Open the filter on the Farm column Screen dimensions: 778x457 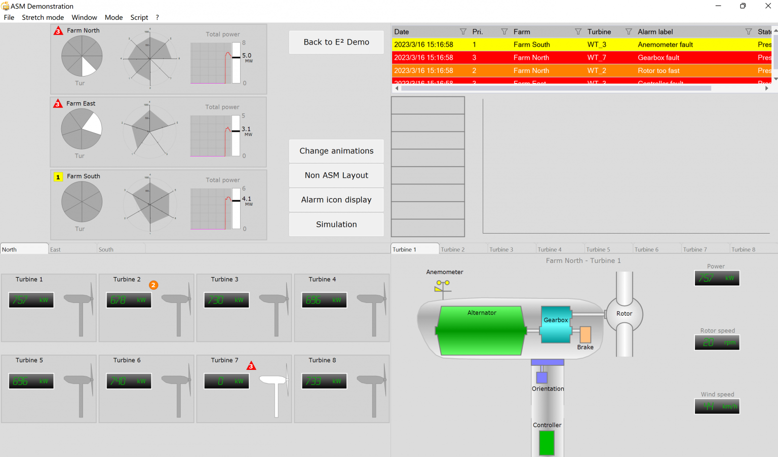pos(578,31)
